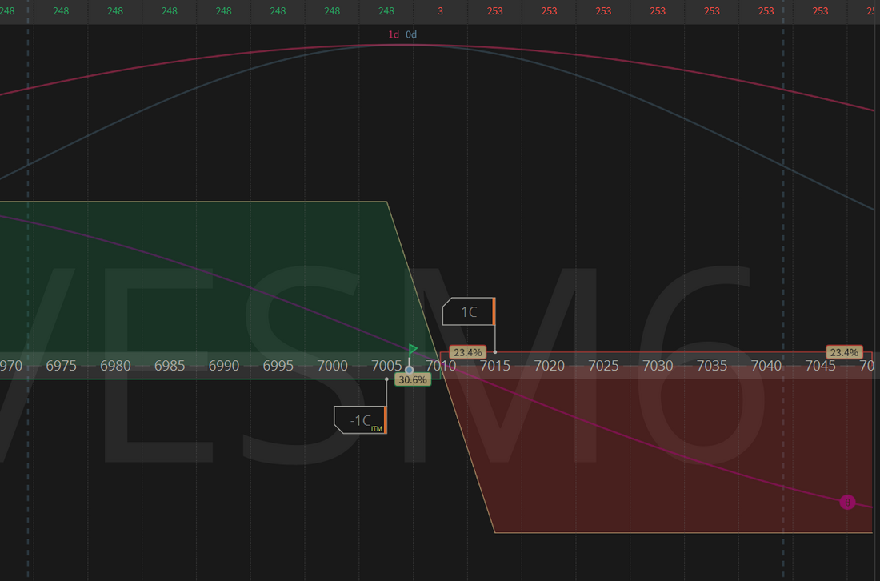Viewport: 880px width, 581px height.
Task: Click the blue current-price dot on the axis
Action: tap(410, 370)
